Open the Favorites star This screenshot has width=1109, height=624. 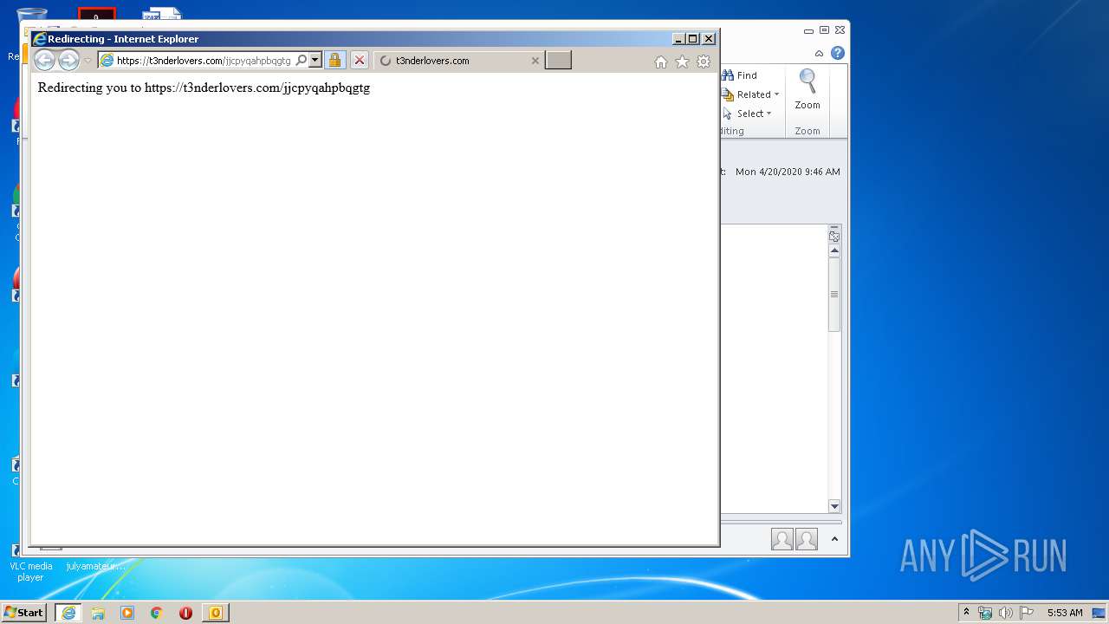tap(682, 62)
